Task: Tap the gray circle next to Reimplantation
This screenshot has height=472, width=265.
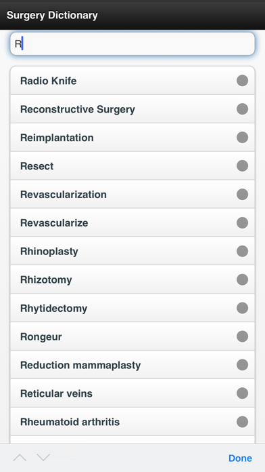Action: coord(242,137)
